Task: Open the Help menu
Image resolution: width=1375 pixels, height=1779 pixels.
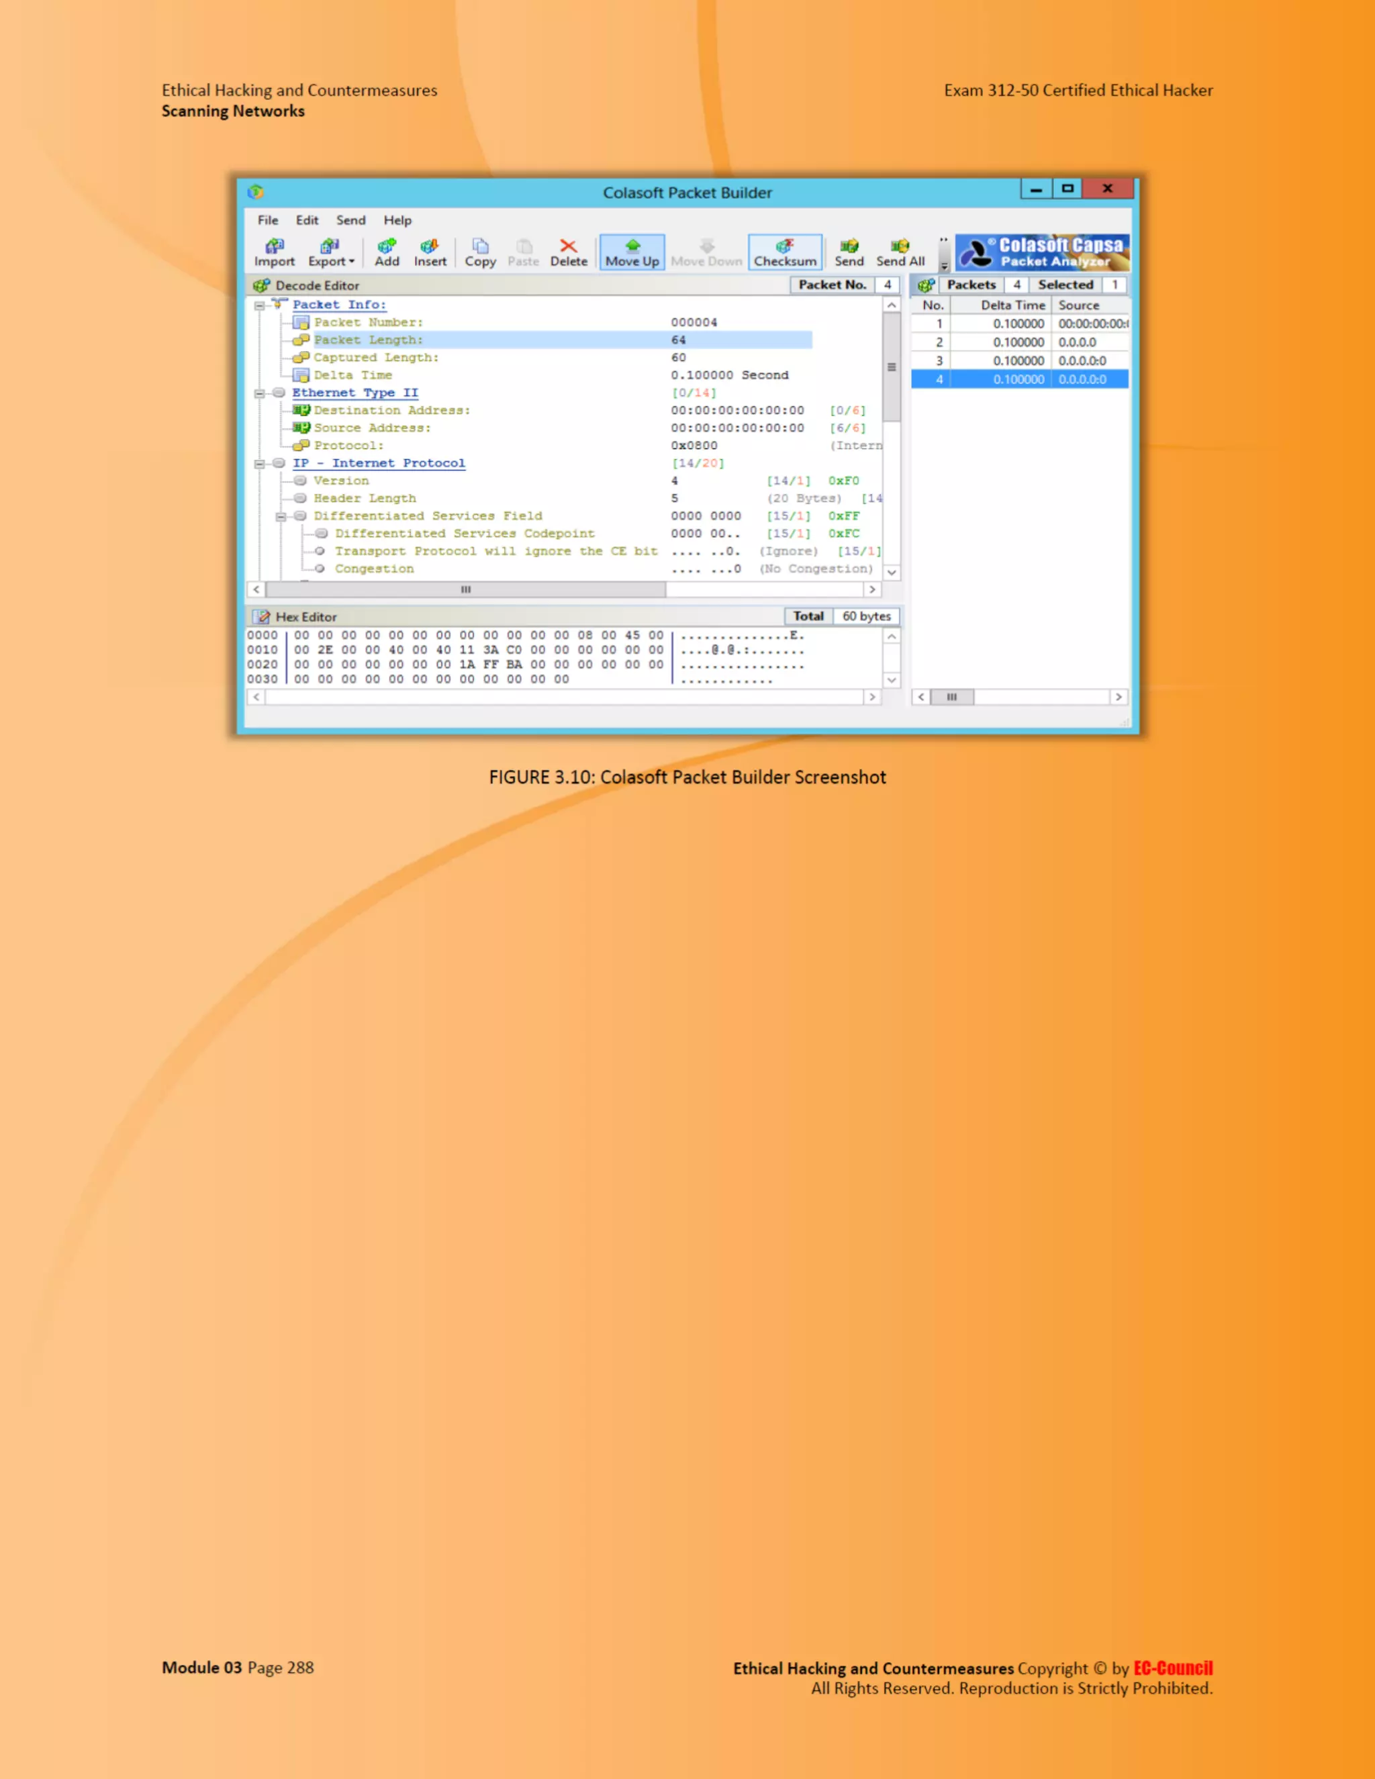Action: pos(397,220)
